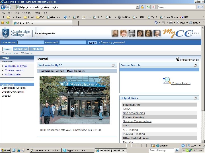Click the Login button
The image size is (205, 153).
pyautogui.click(x=93, y=42)
